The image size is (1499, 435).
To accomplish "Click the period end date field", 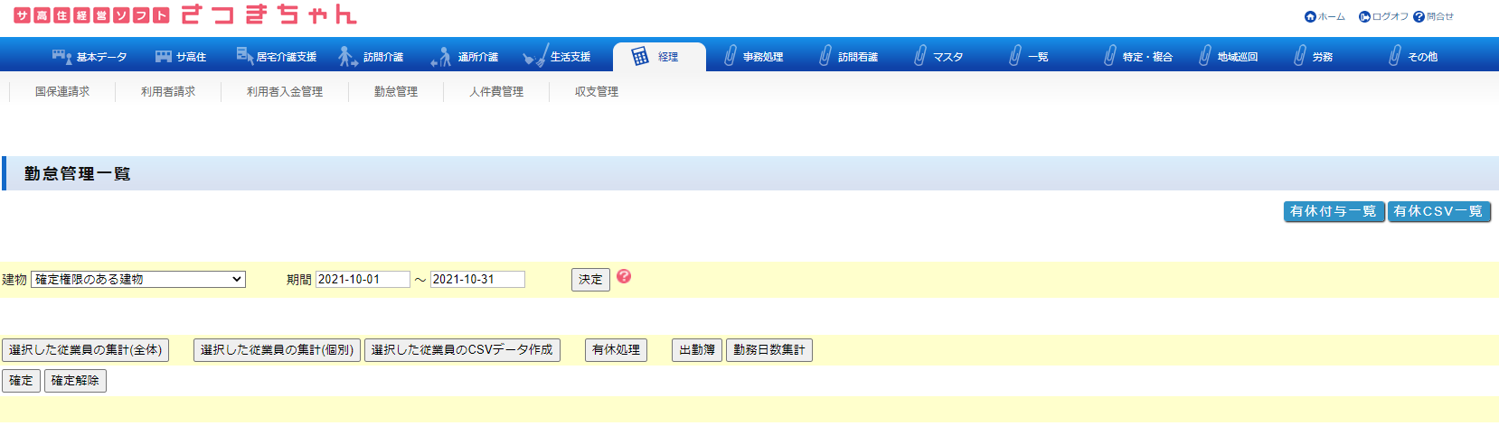I will pyautogui.click(x=477, y=280).
